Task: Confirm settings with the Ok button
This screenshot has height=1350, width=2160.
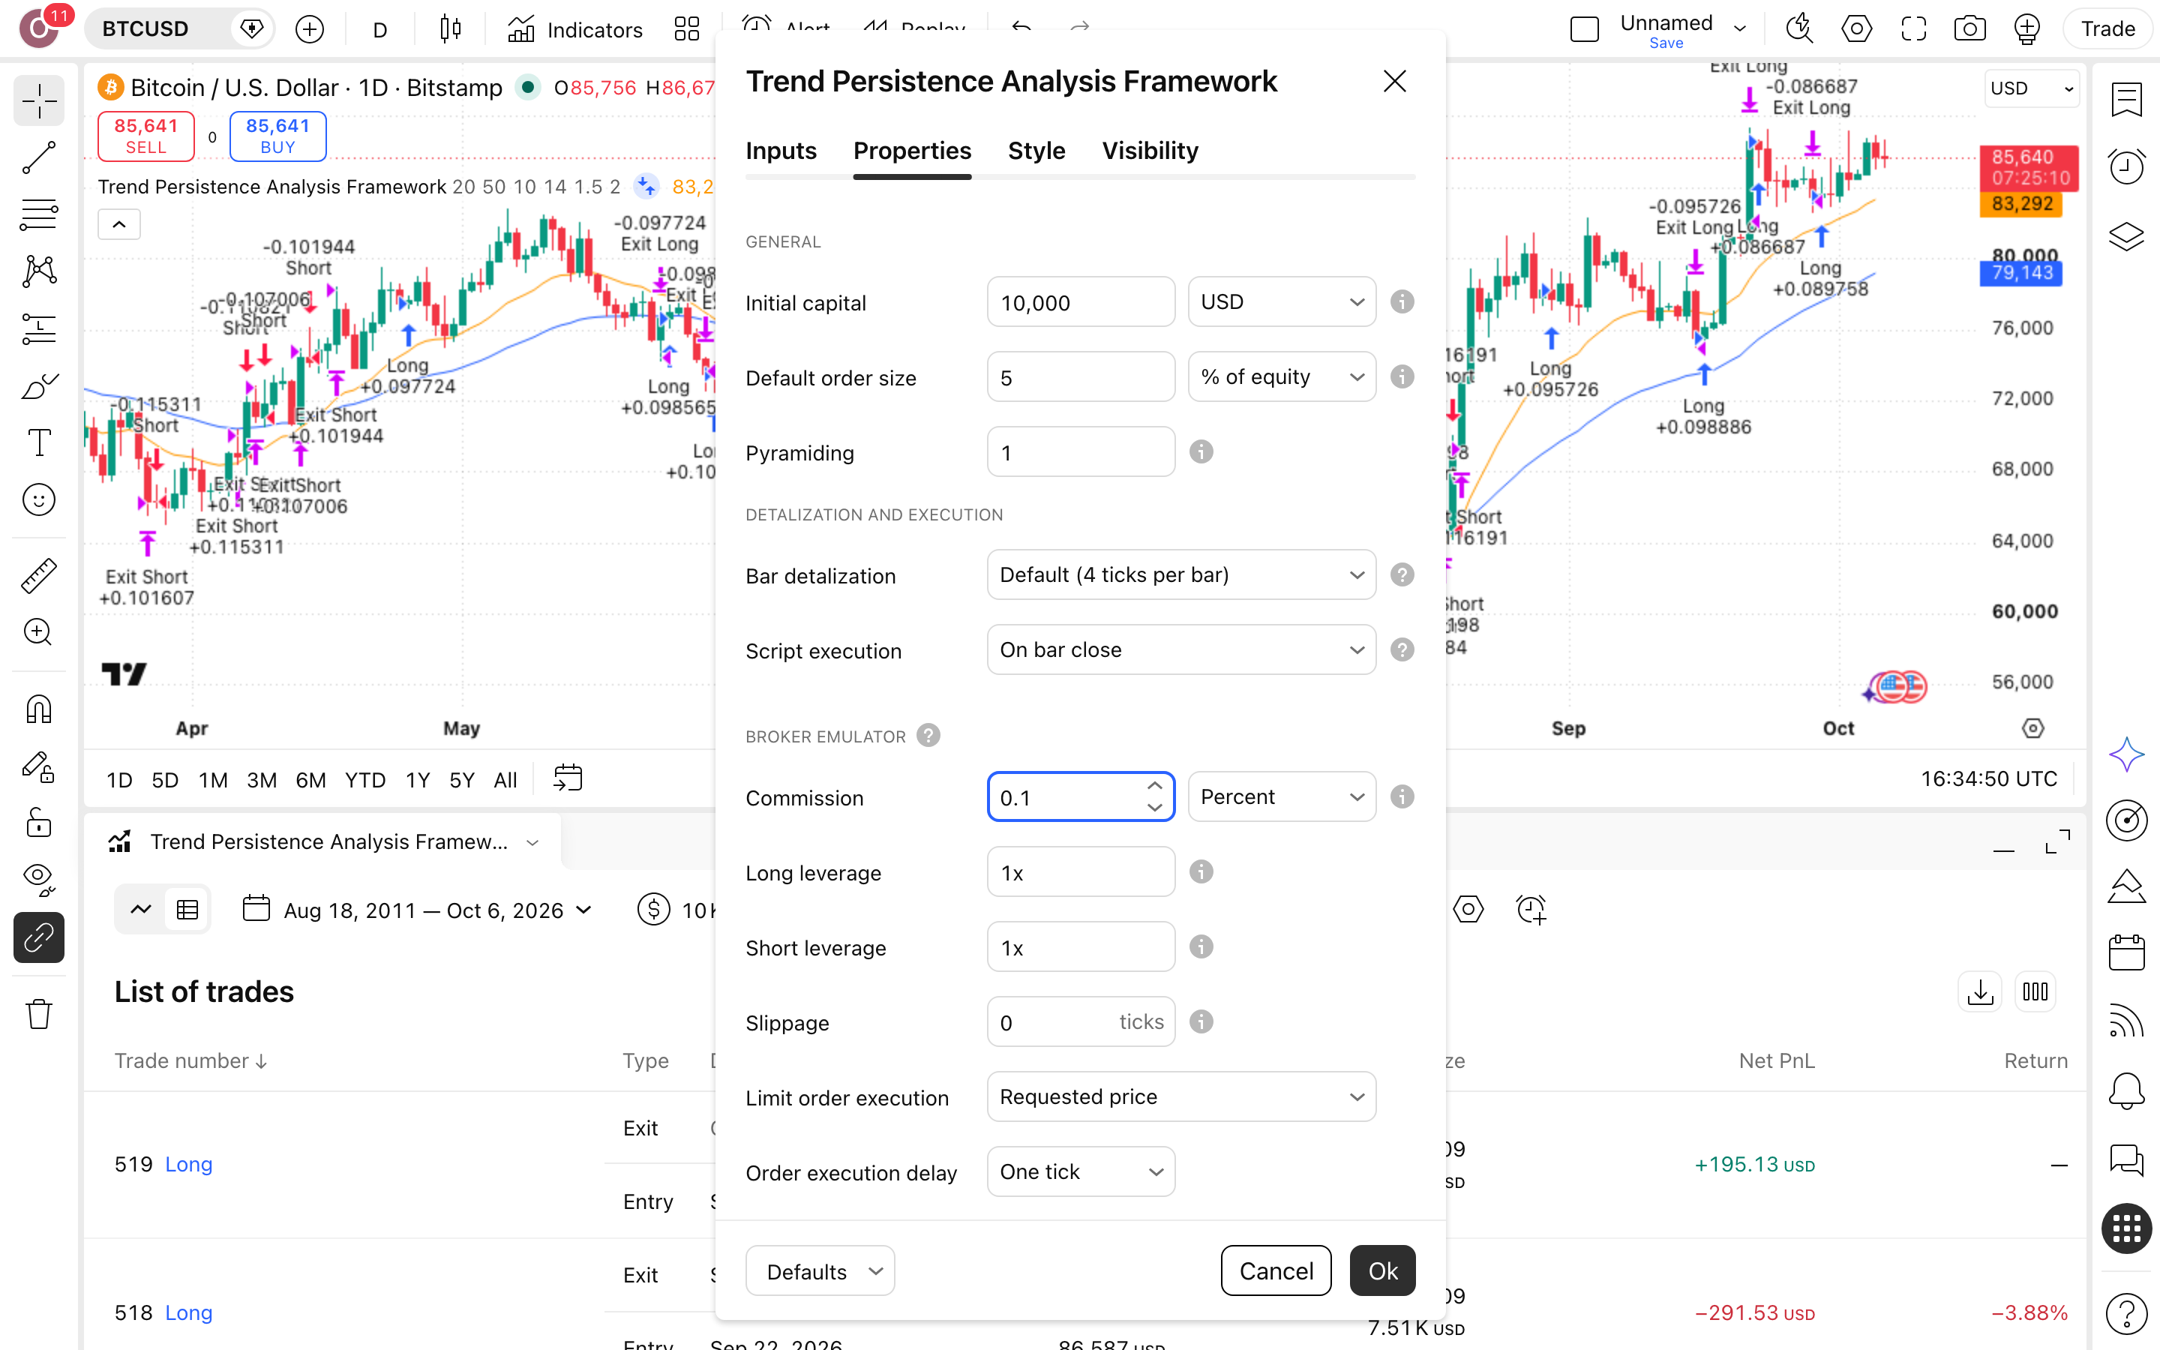Action: click(x=1381, y=1270)
